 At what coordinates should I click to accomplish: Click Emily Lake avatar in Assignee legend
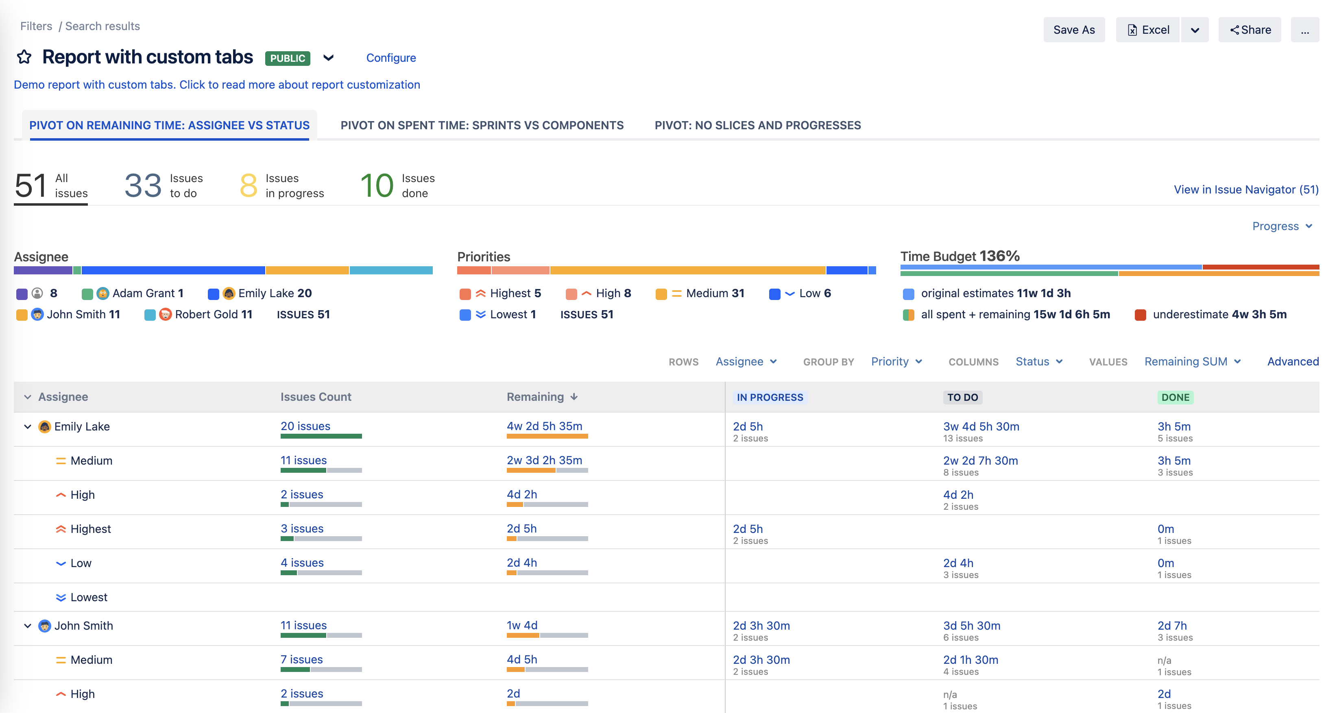(229, 293)
